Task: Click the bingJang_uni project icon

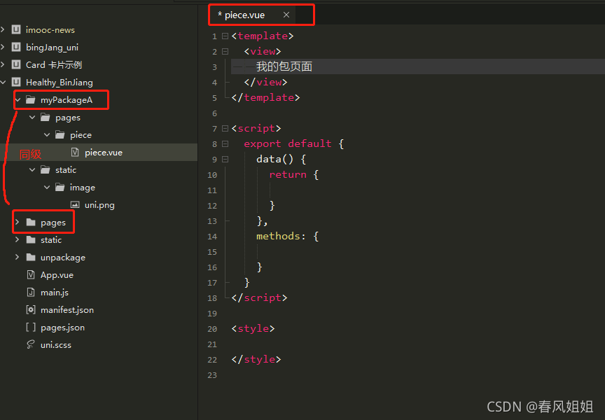Action: coord(15,48)
